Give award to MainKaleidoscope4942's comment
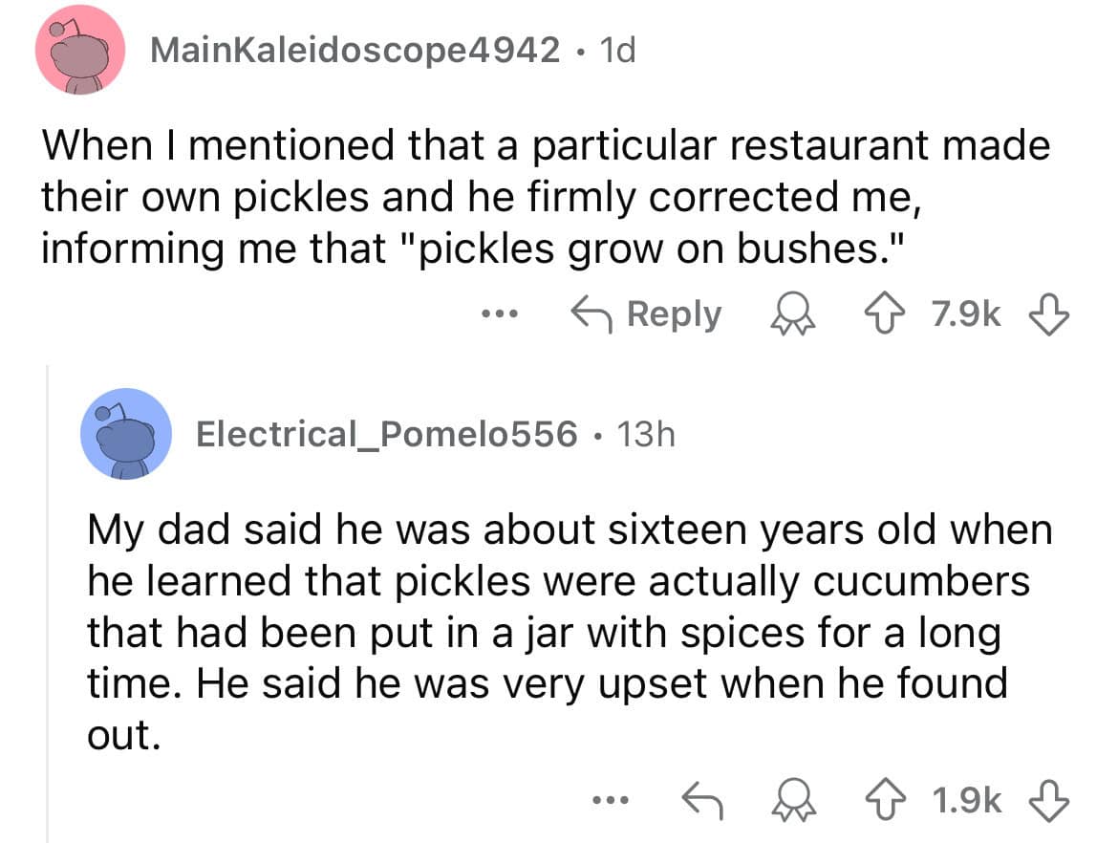 click(x=793, y=315)
